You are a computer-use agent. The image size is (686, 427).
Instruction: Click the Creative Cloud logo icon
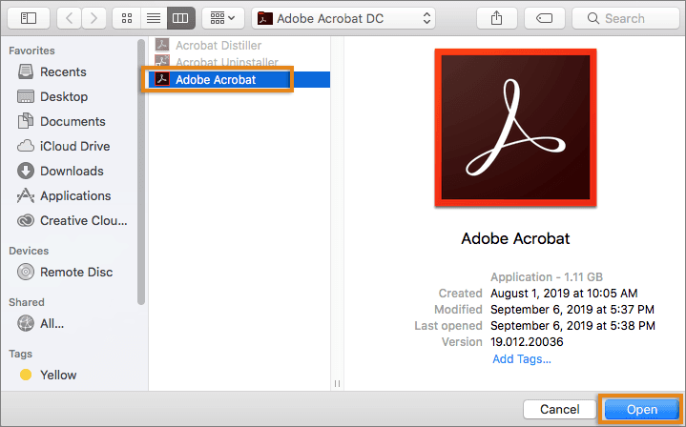click(26, 221)
